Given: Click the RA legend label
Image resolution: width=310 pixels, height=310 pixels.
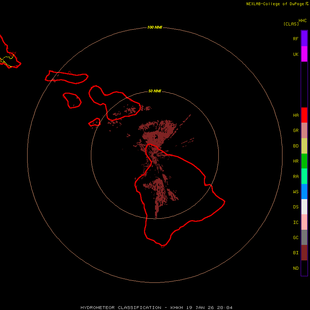Looking at the screenshot, I should 296,177.
